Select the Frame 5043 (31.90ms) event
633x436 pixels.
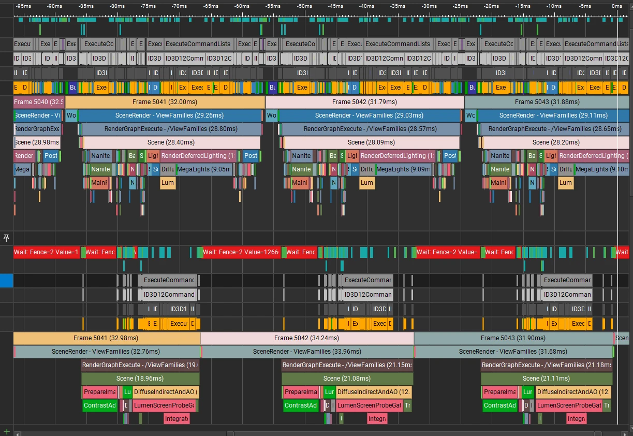pos(513,338)
